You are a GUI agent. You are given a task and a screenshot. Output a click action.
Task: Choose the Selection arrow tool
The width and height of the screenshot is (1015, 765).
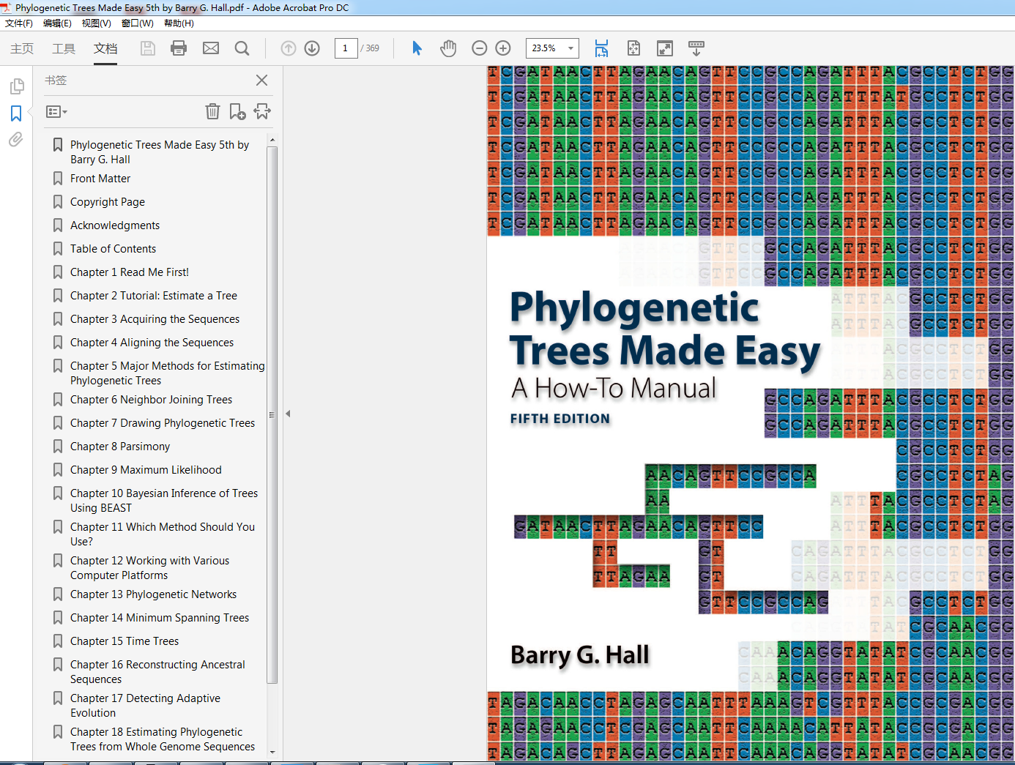[417, 48]
